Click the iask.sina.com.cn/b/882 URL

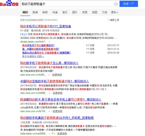[x=34, y=93]
